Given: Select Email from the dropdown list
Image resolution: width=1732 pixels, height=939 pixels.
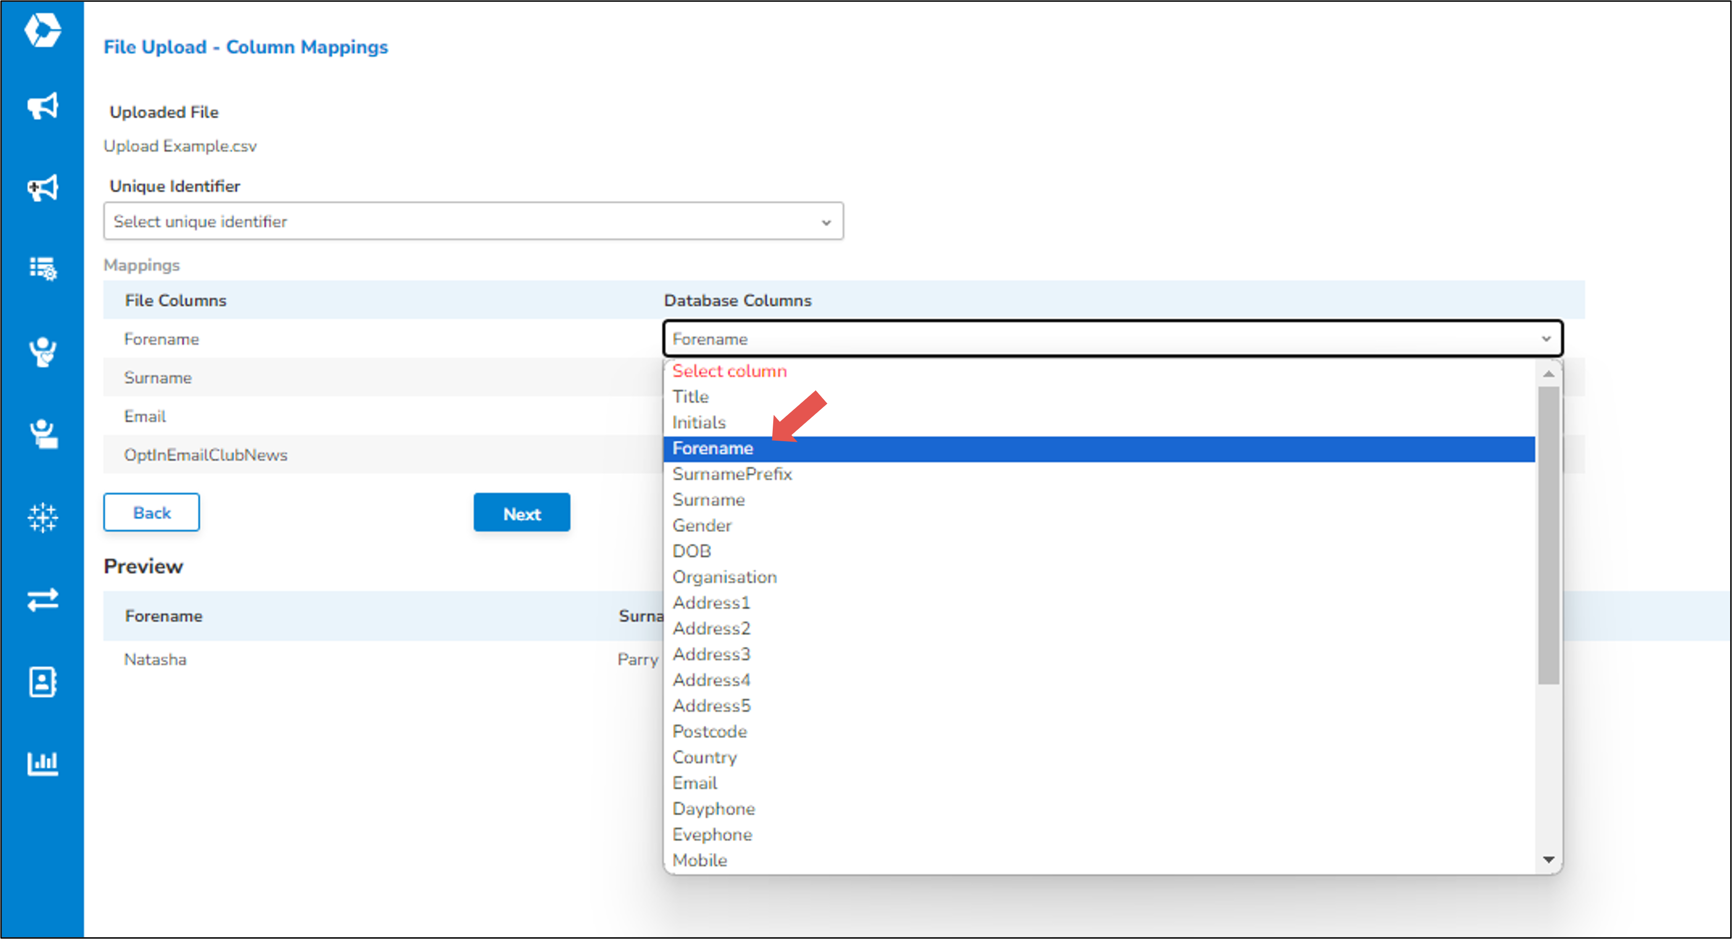Looking at the screenshot, I should [1099, 784].
